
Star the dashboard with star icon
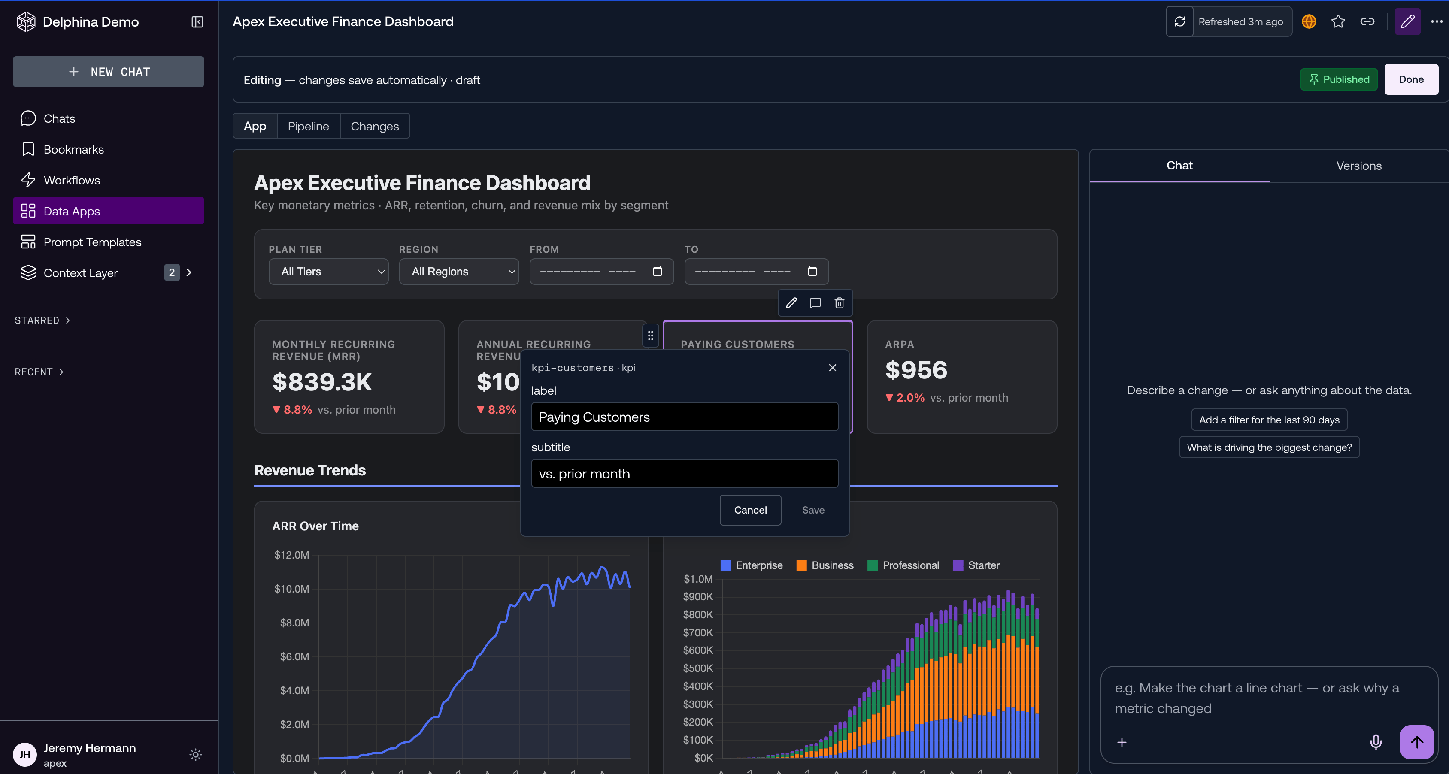[1338, 21]
